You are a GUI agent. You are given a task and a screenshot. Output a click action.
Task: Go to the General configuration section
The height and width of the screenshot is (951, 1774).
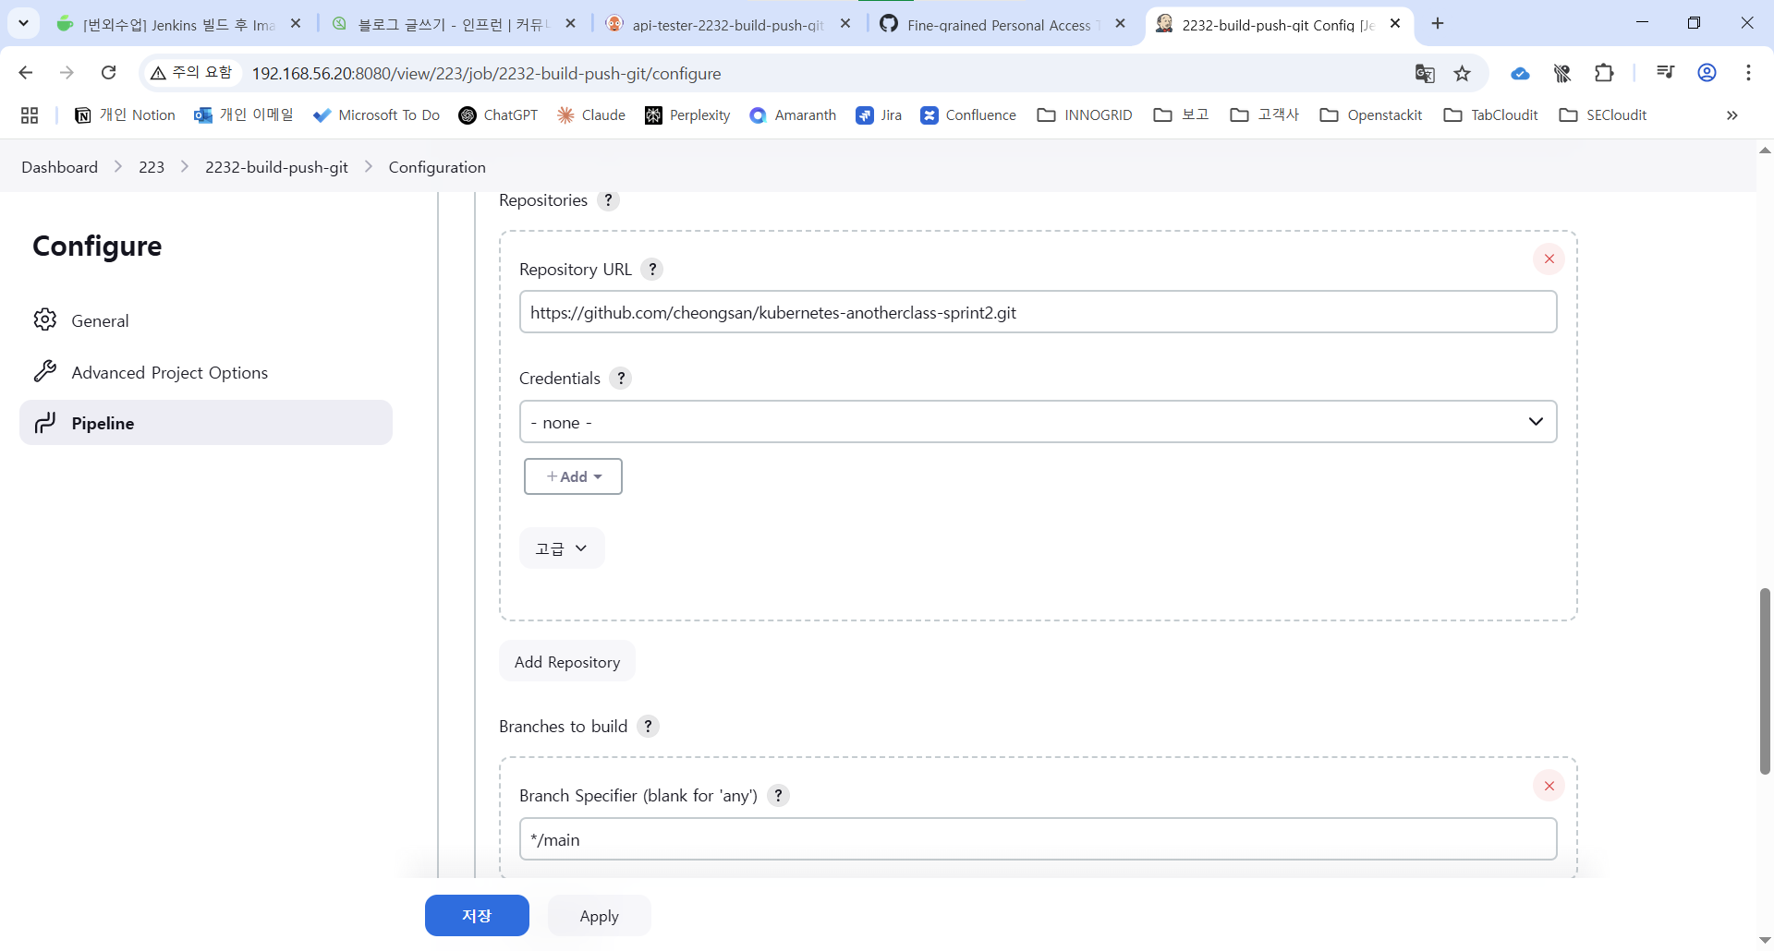[206, 320]
